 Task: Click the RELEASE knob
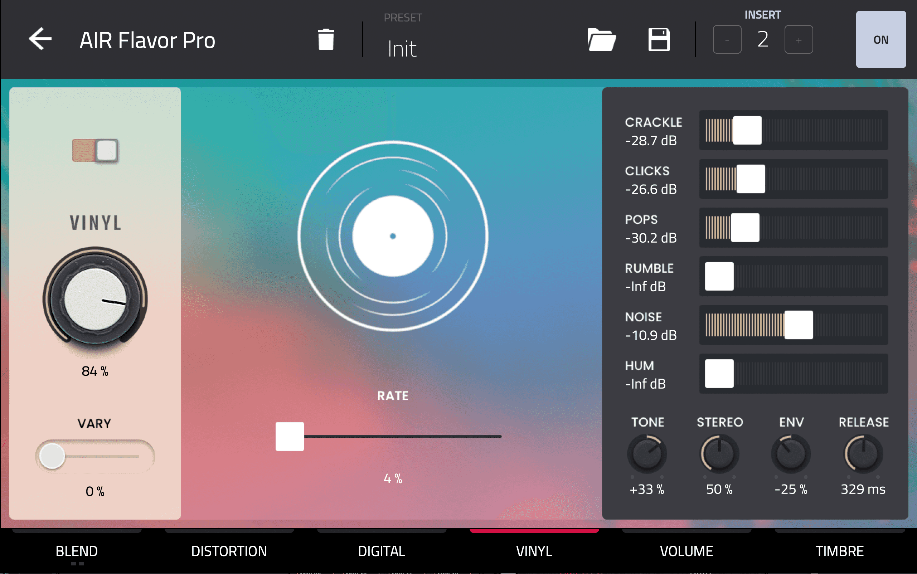coord(863,454)
